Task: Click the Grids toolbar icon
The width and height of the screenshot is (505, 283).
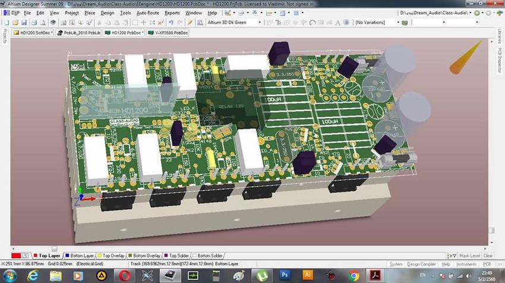Action: pyautogui.click(x=296, y=13)
